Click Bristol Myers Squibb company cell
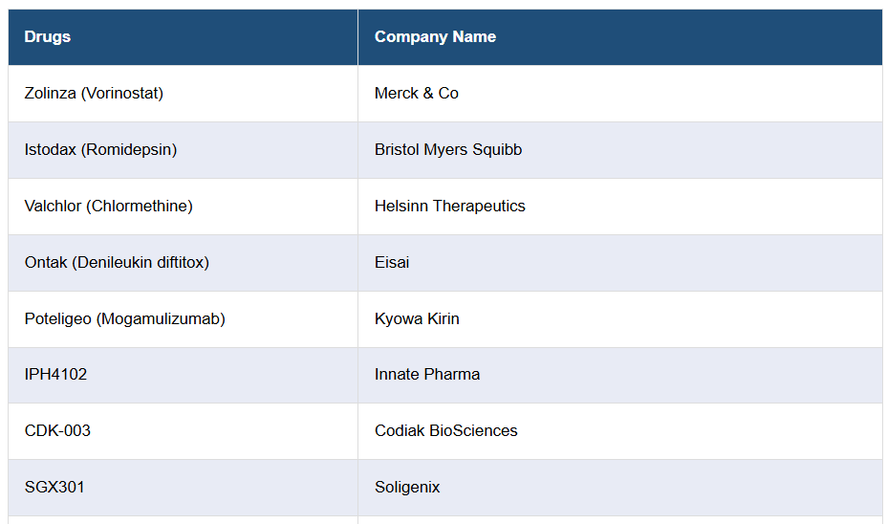The width and height of the screenshot is (887, 524). pyautogui.click(x=448, y=150)
